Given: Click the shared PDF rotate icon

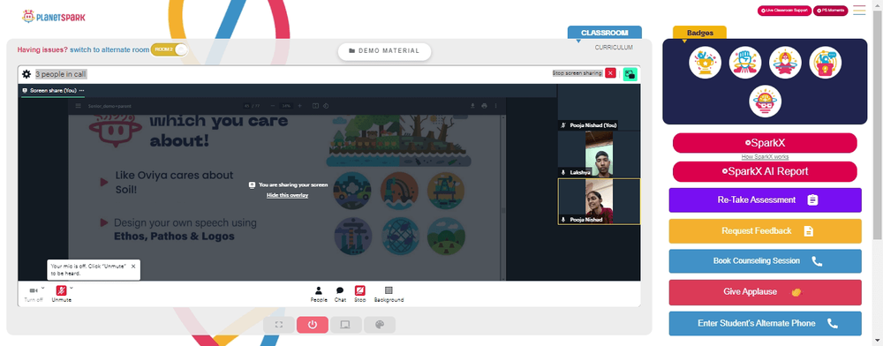Looking at the screenshot, I should (x=326, y=105).
